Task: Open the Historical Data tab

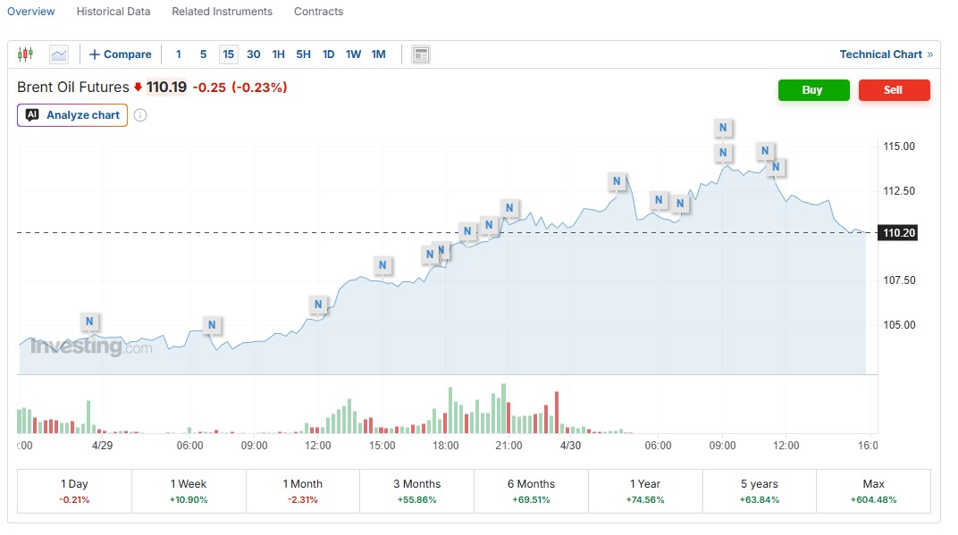Action: (113, 12)
